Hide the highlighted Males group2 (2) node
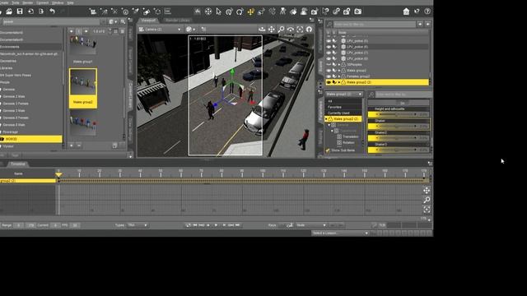This screenshot has height=296, width=527. tap(329, 82)
